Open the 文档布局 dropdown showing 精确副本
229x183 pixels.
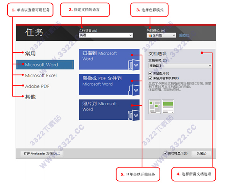pyautogui.click(x=180, y=66)
